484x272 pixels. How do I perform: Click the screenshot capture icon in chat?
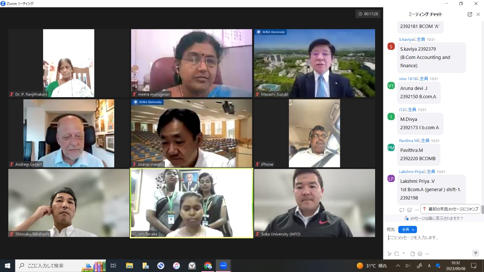pos(397,254)
